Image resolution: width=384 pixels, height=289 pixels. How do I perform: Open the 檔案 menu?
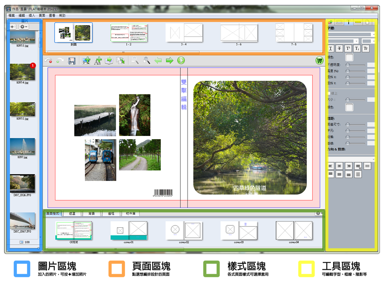[12, 16]
